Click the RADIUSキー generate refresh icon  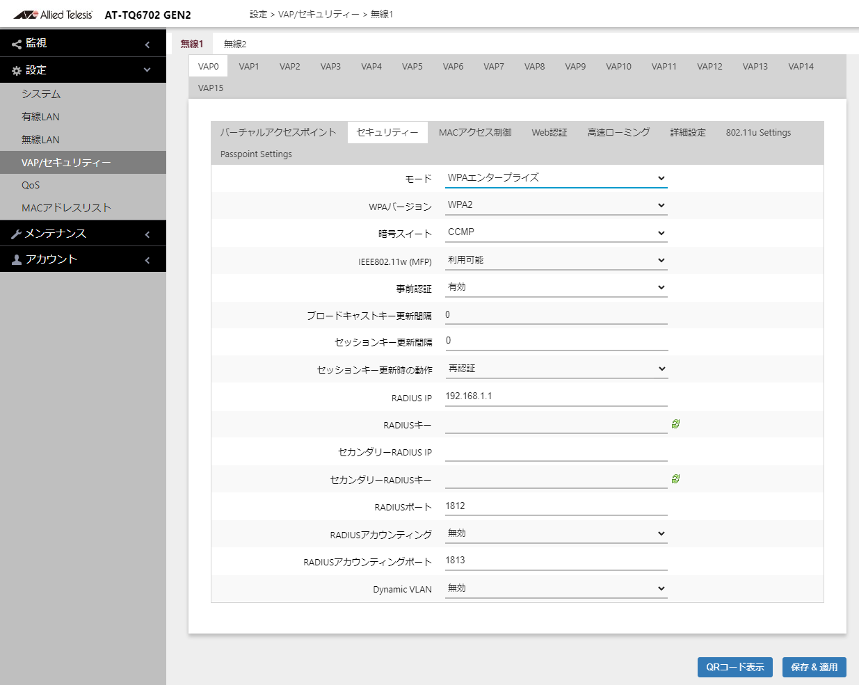point(675,424)
